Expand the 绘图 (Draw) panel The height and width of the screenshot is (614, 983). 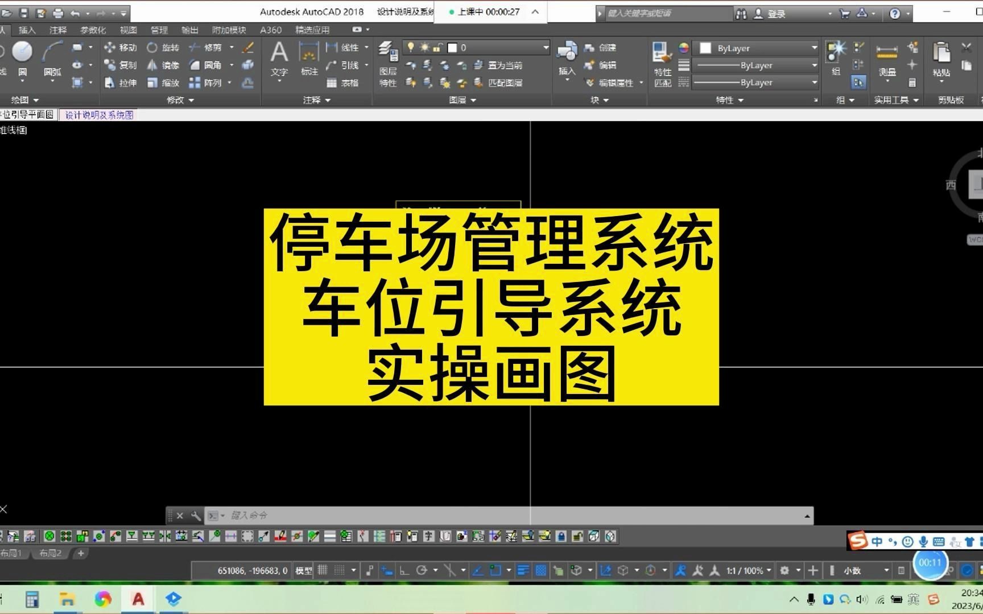click(24, 100)
